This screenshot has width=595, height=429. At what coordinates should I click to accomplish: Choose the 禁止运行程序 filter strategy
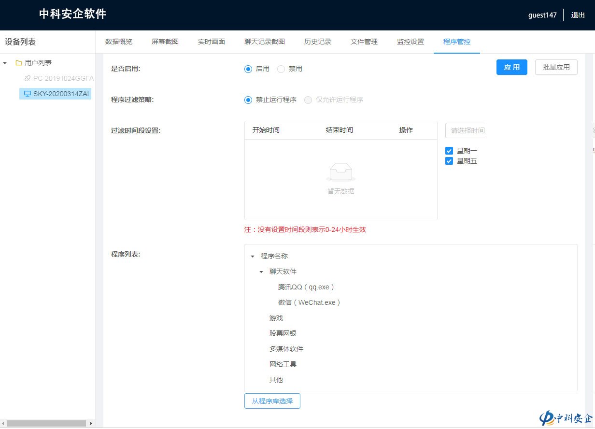[x=248, y=100]
